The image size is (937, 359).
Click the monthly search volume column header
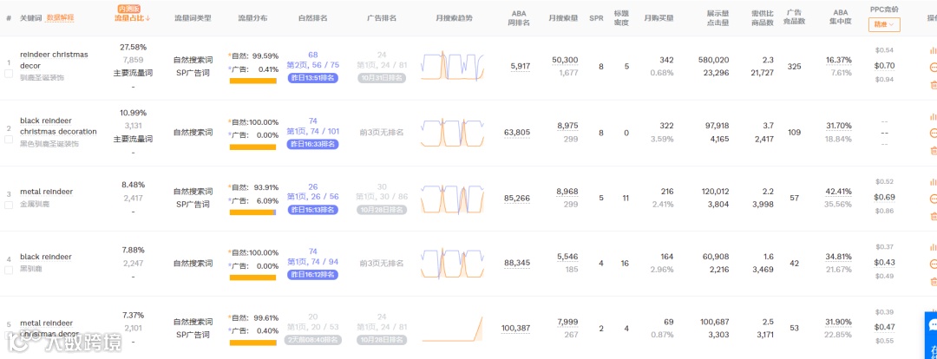(x=565, y=17)
